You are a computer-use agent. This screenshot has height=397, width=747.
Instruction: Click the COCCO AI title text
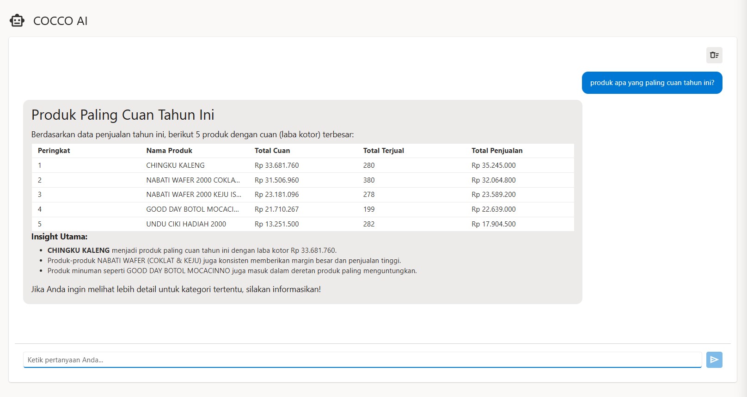coord(60,21)
